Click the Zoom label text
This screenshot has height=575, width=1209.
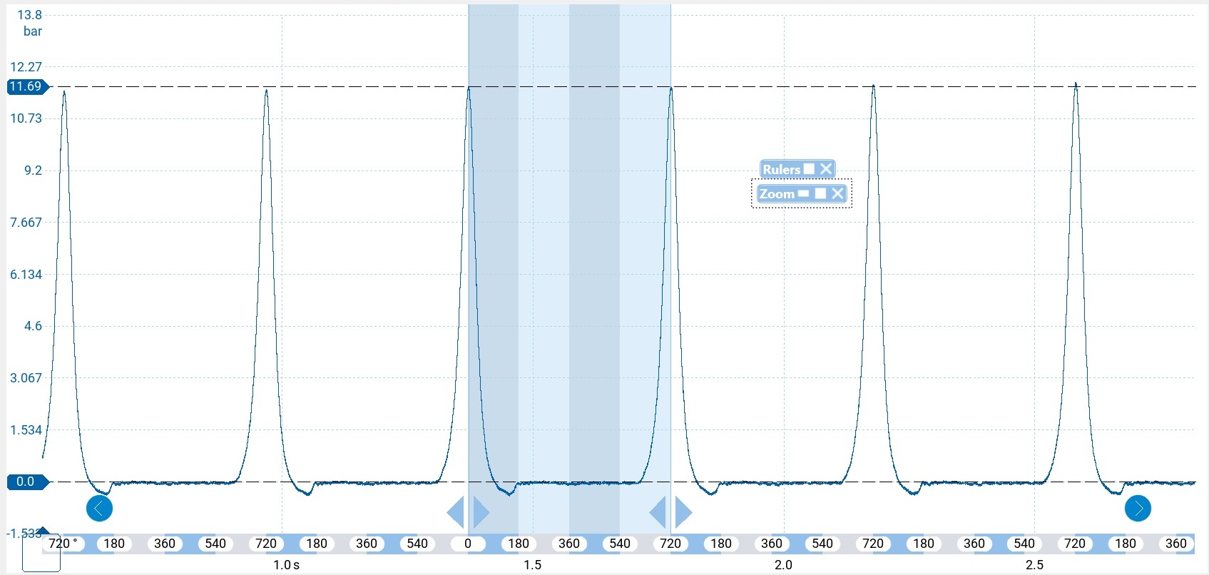pos(777,193)
